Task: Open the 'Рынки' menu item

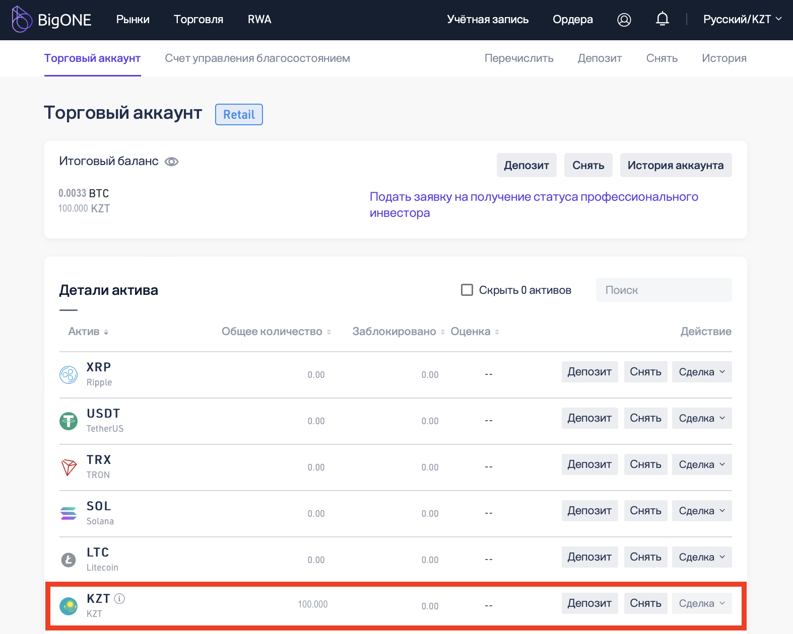Action: click(133, 19)
